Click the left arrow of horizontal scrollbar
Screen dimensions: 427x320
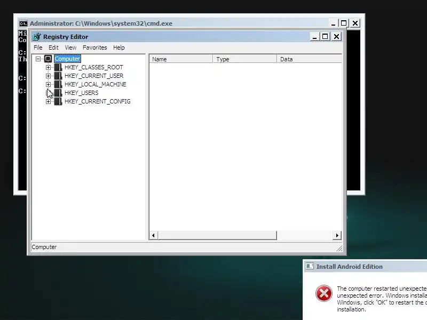(153, 235)
